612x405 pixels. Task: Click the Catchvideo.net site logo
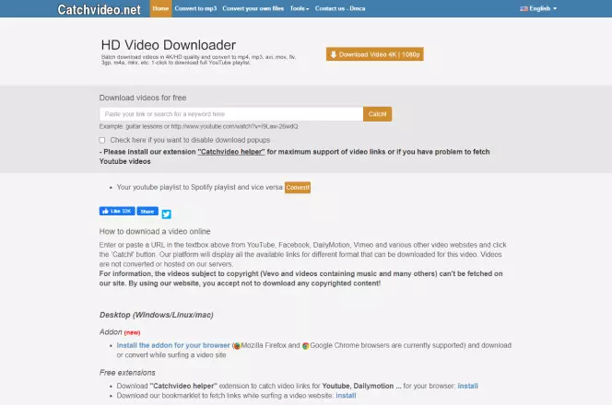[100, 9]
